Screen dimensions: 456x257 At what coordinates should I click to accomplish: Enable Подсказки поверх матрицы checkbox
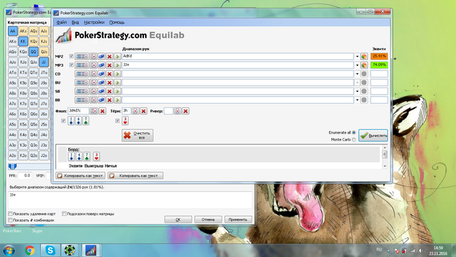(x=64, y=214)
